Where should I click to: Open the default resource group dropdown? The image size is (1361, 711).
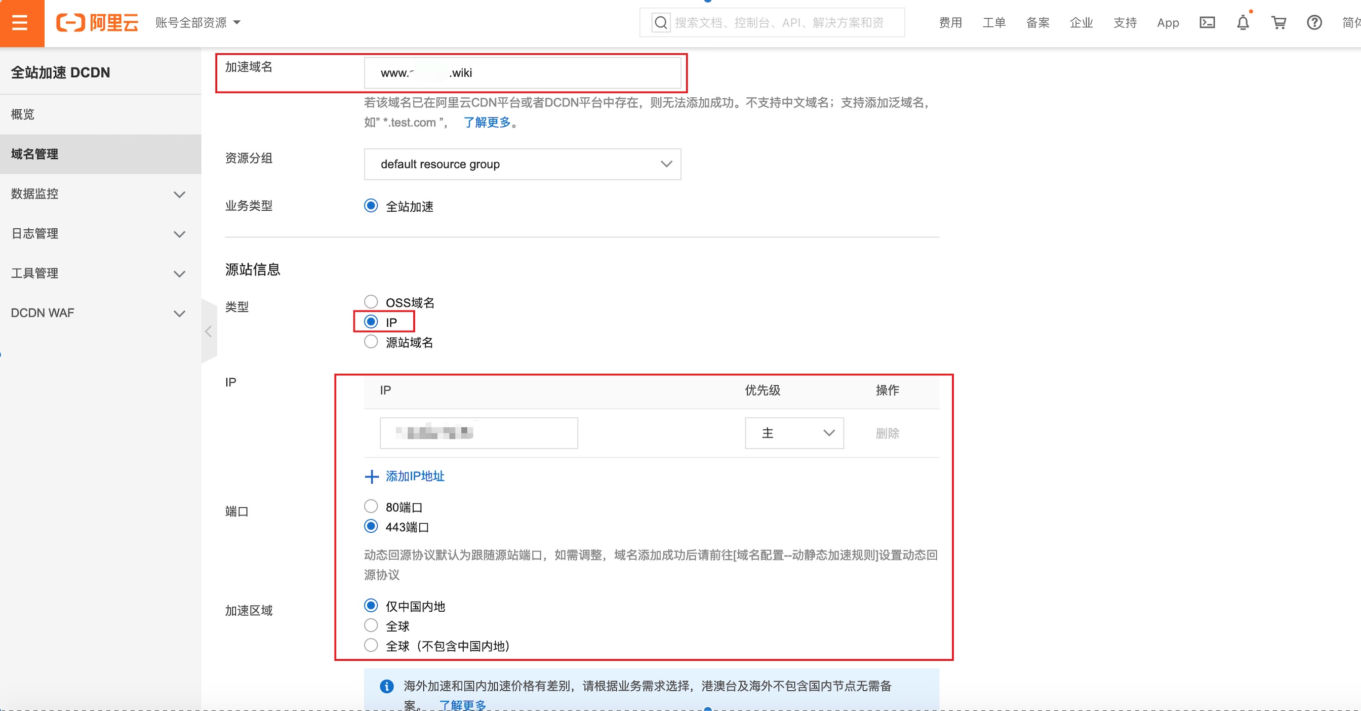point(522,164)
